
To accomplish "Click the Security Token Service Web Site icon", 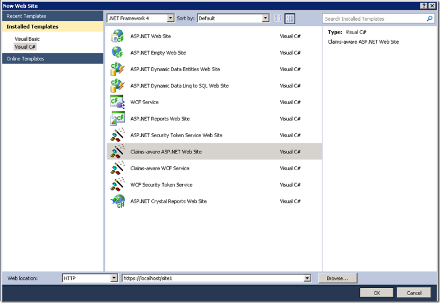I will pyautogui.click(x=117, y=135).
